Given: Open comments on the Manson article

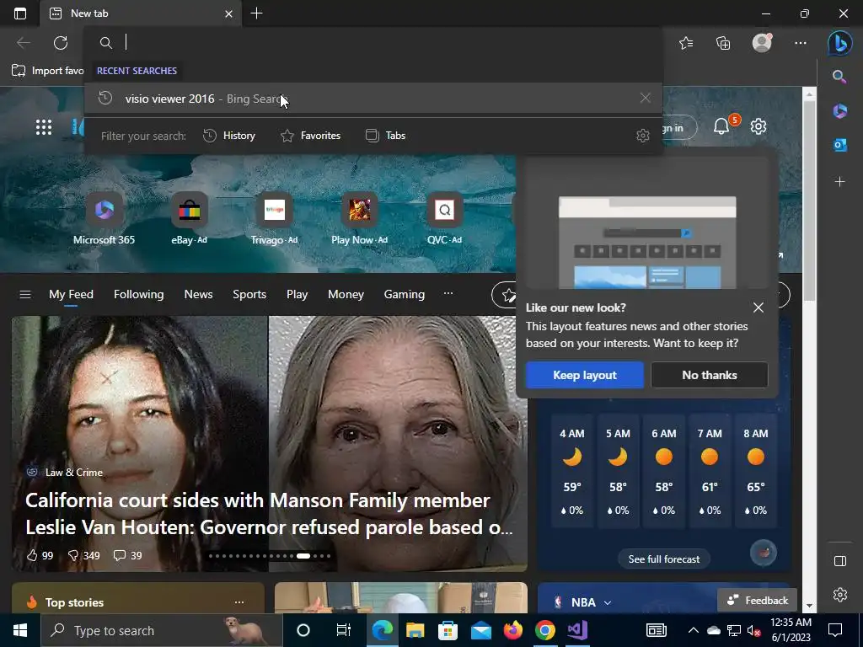Looking at the screenshot, I should click(x=127, y=555).
